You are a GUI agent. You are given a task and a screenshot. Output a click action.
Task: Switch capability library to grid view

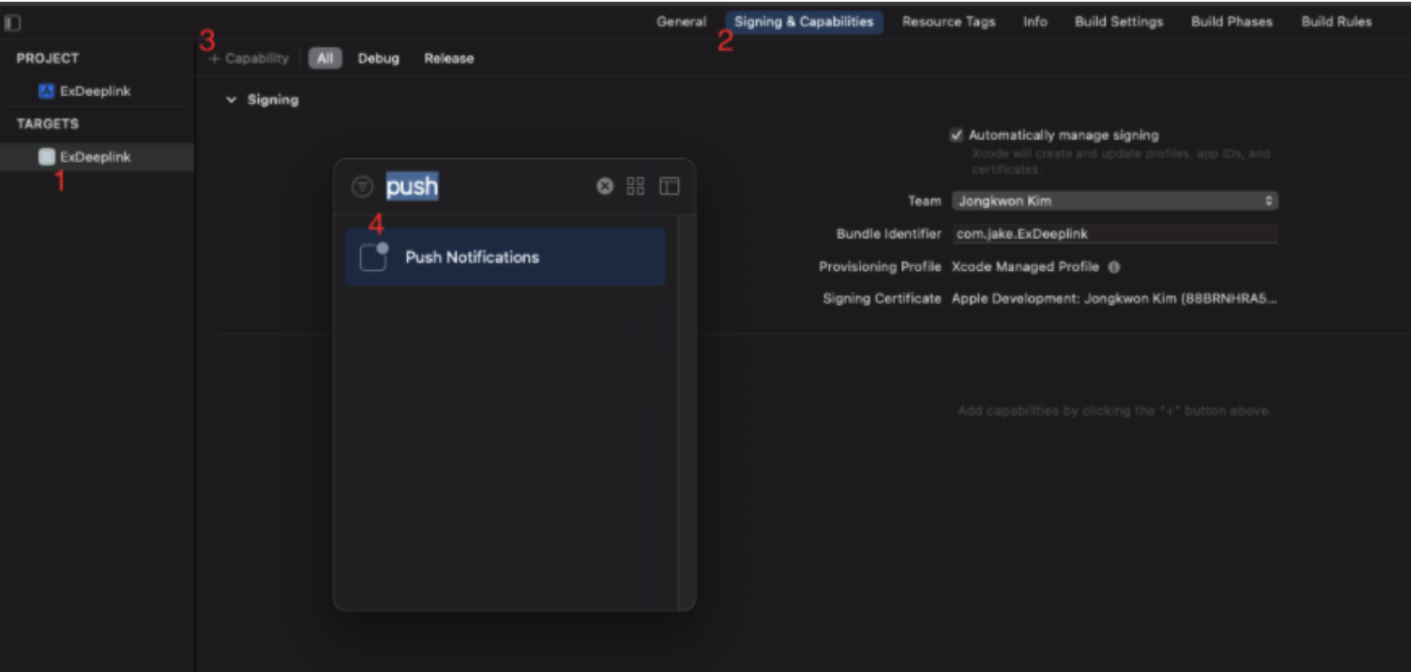(635, 186)
